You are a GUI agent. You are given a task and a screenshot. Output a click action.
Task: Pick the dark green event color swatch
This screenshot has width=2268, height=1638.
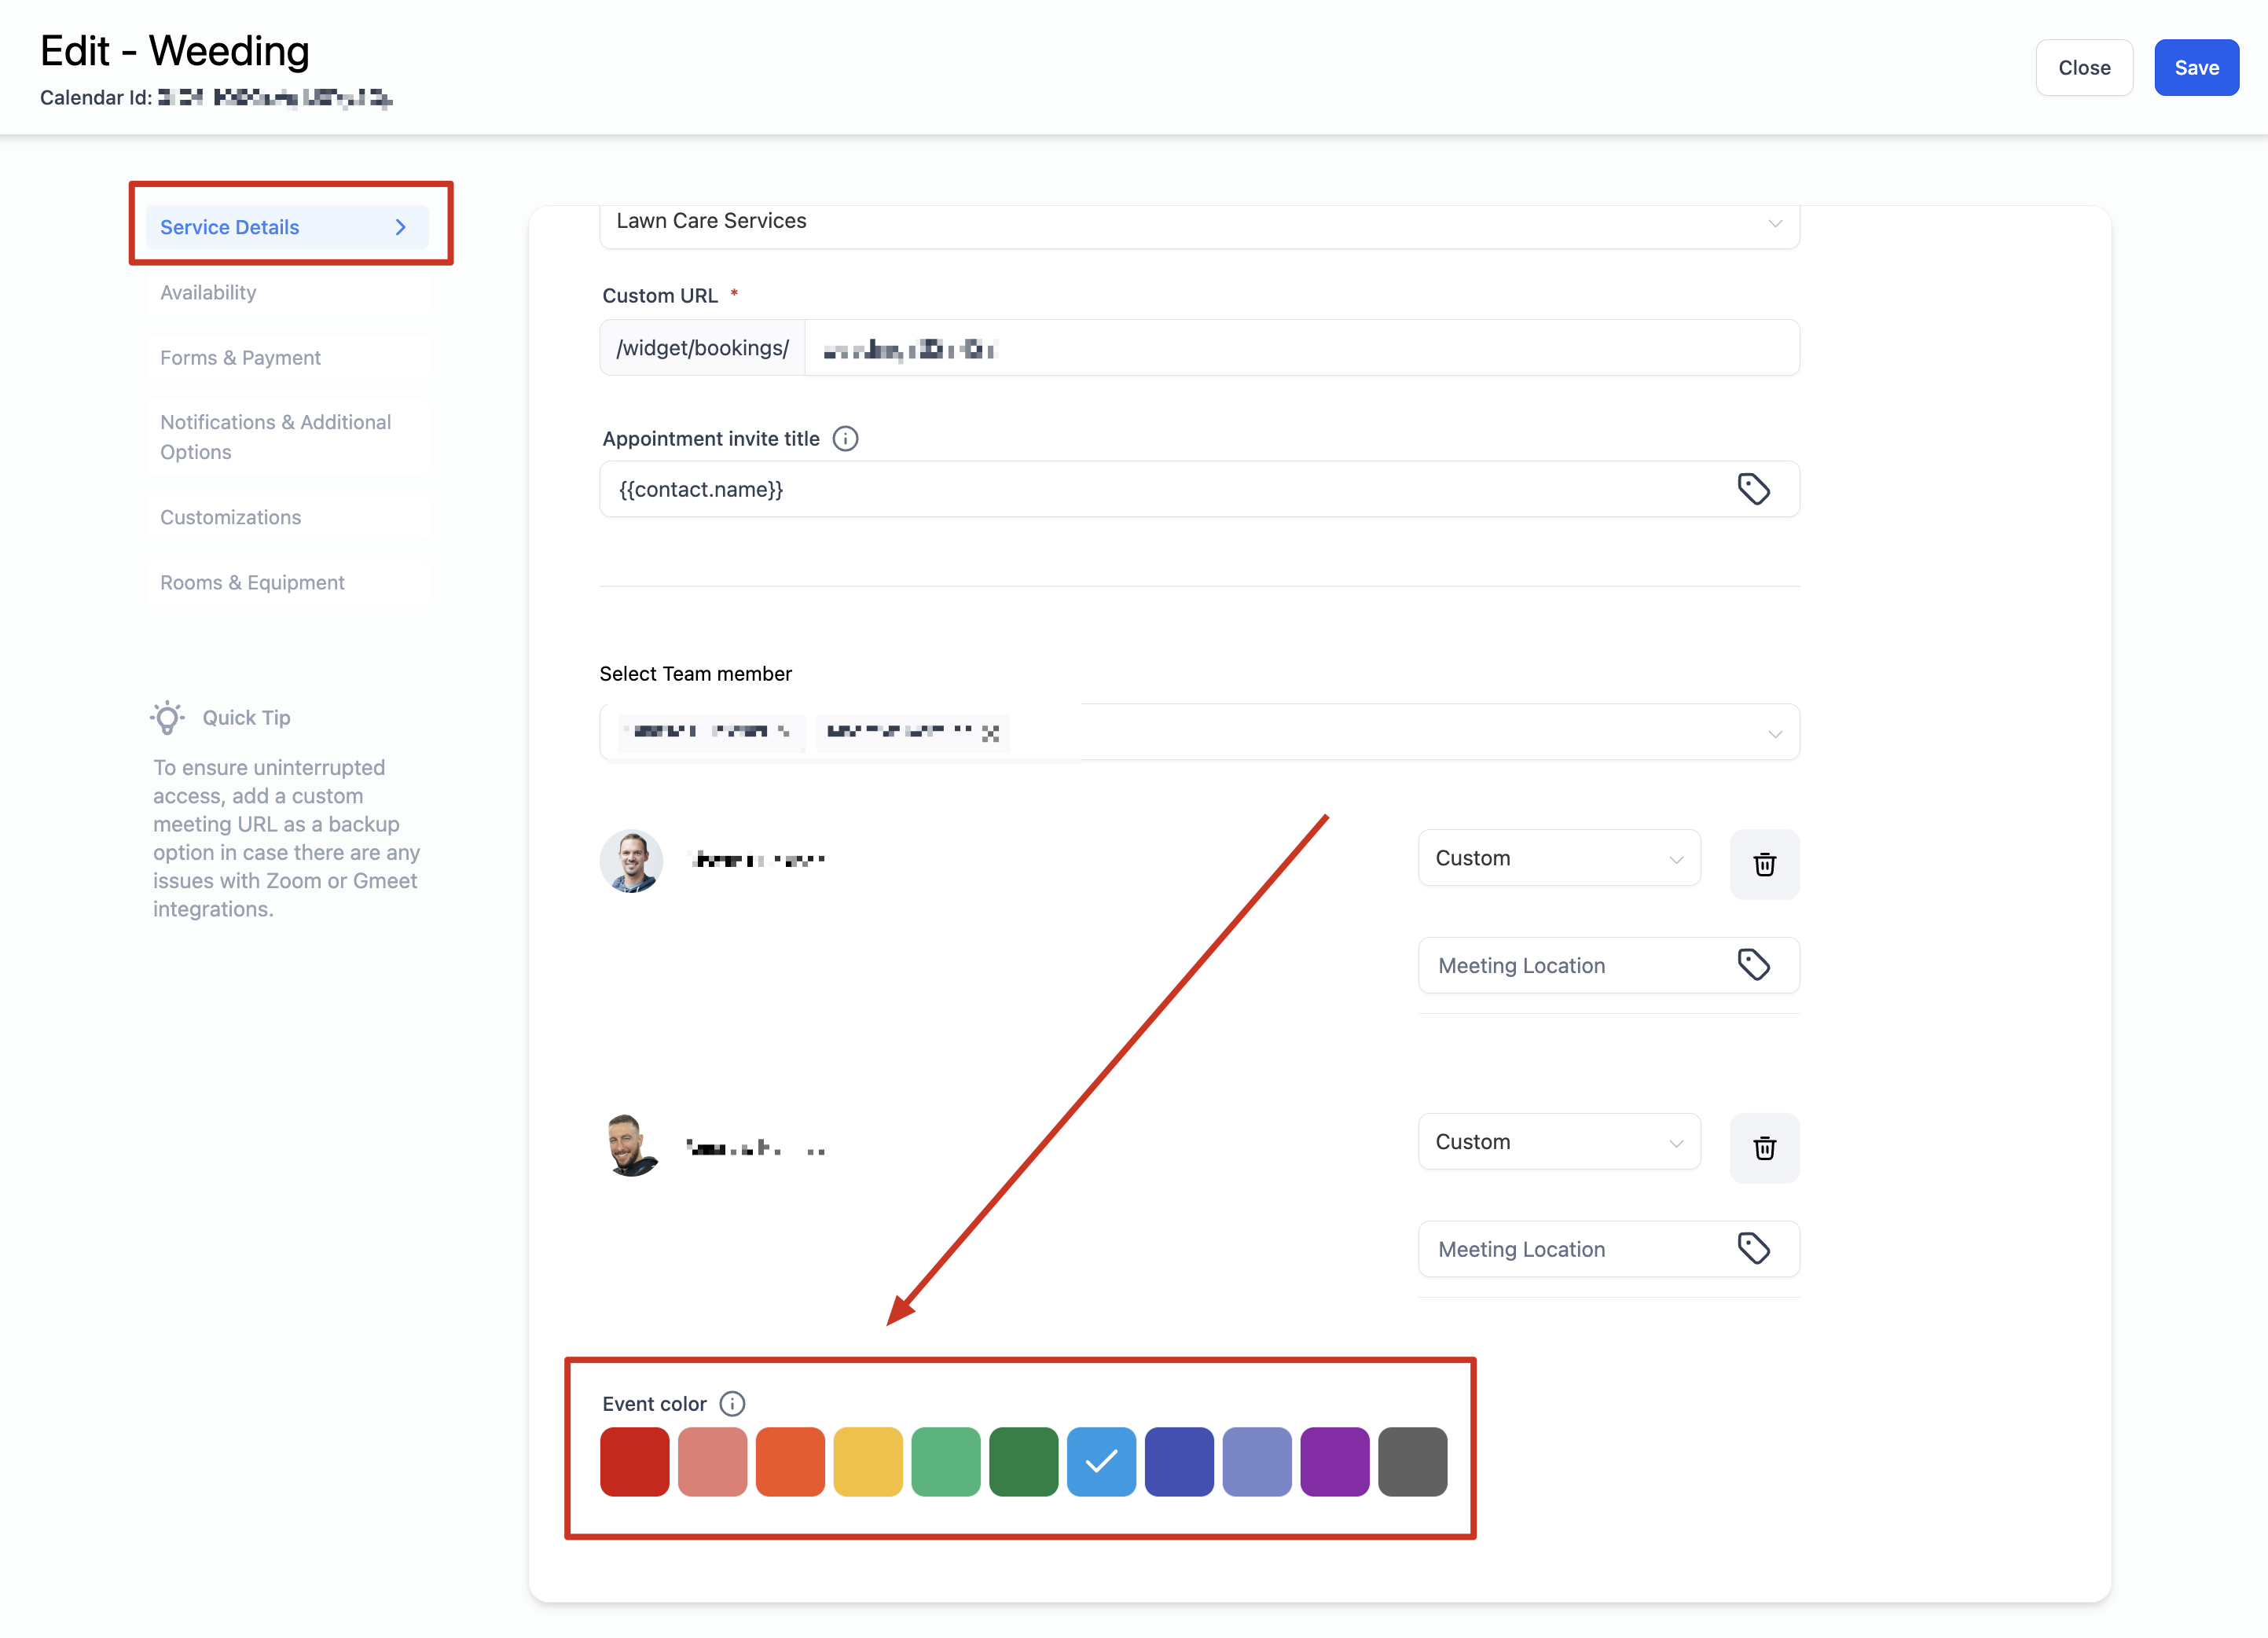1023,1462
